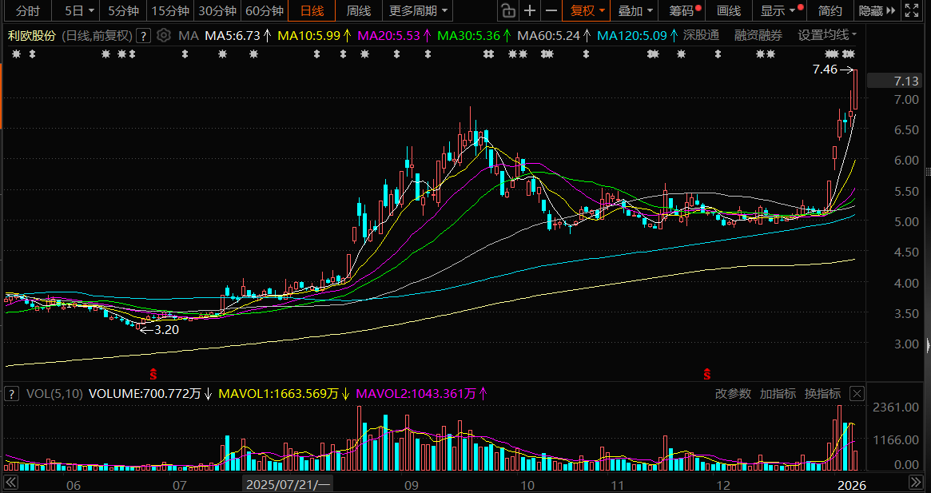Switch to the 60分钟 period tab
The image size is (931, 493).
264,10
